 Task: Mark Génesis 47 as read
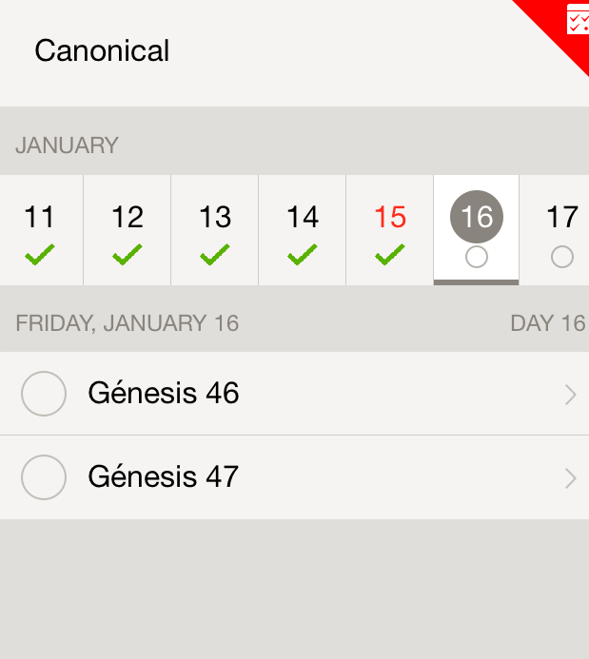pos(44,477)
